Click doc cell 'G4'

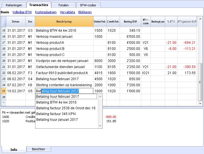click(x=30, y=79)
